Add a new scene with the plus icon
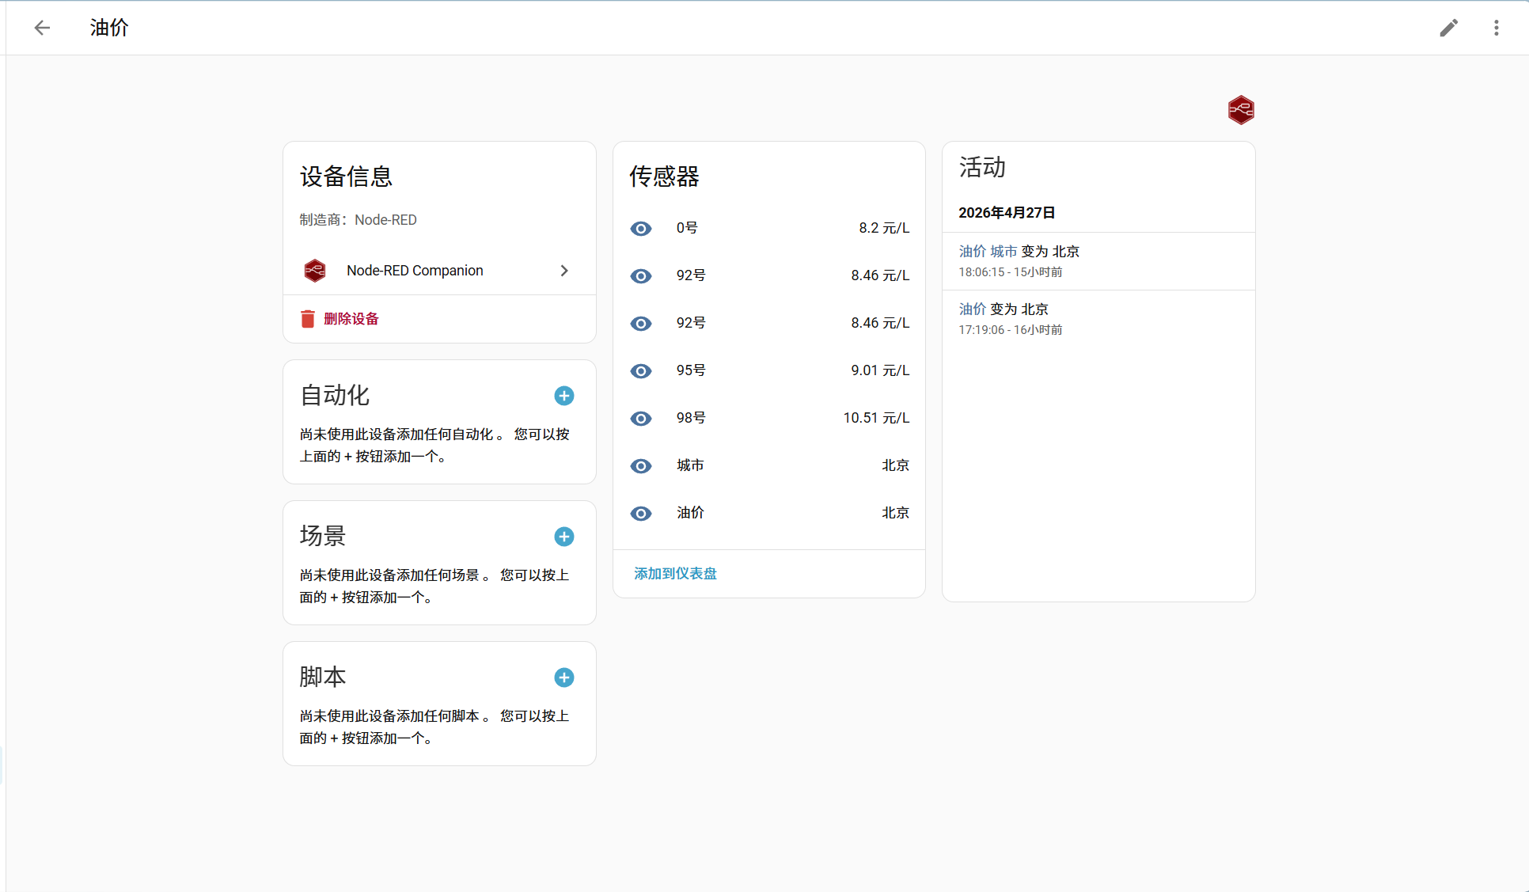 (563, 537)
